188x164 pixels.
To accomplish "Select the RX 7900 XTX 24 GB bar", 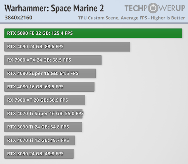I will pyautogui.click(x=53, y=60).
